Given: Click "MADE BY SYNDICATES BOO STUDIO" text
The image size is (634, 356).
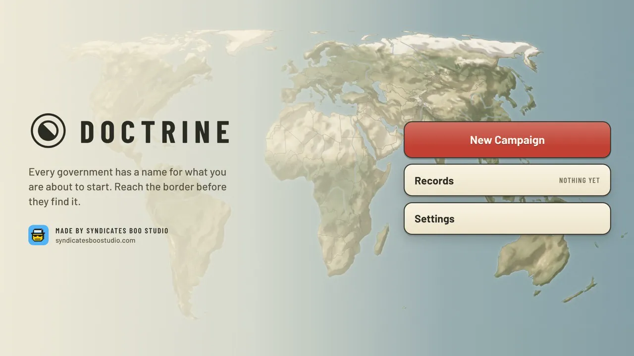Looking at the screenshot, I should (x=112, y=231).
